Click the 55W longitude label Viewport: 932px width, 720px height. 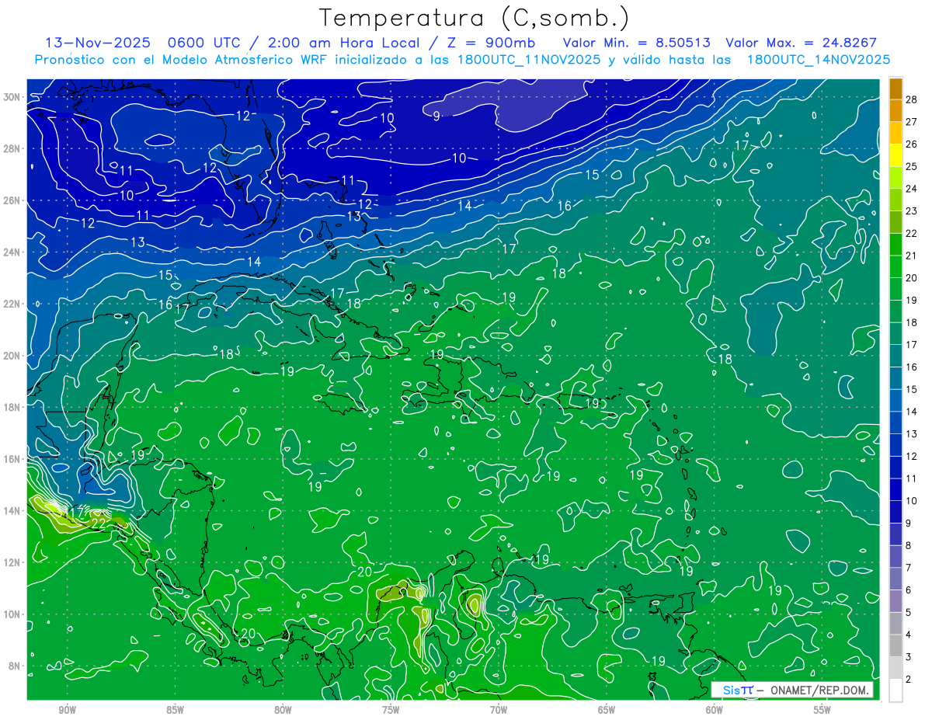point(822,710)
